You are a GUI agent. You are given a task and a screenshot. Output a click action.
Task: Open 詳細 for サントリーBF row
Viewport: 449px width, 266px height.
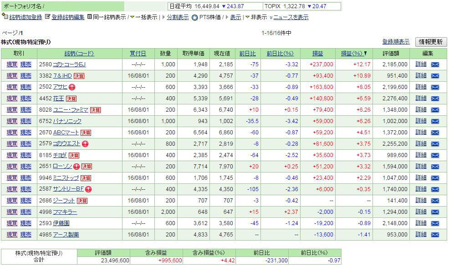pos(421,189)
